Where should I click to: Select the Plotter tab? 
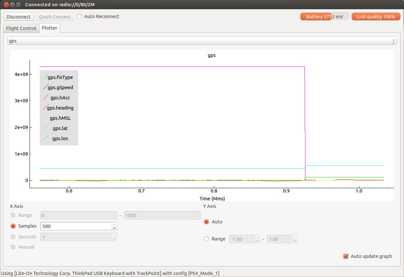(50, 28)
